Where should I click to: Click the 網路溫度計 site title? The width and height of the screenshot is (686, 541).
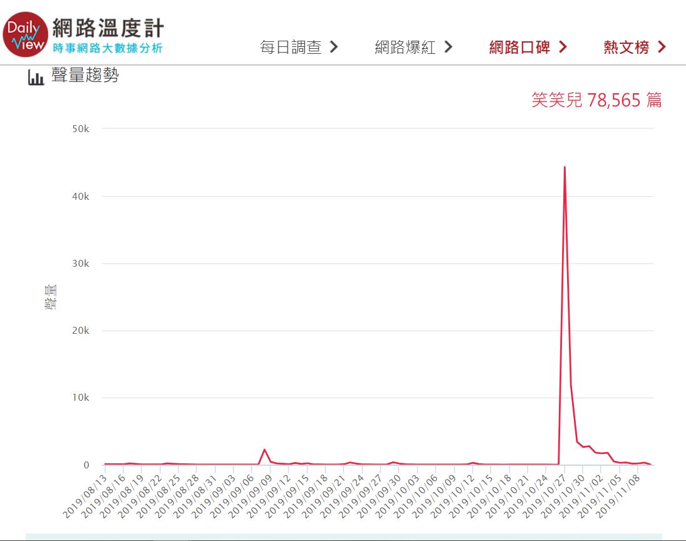pos(108,28)
